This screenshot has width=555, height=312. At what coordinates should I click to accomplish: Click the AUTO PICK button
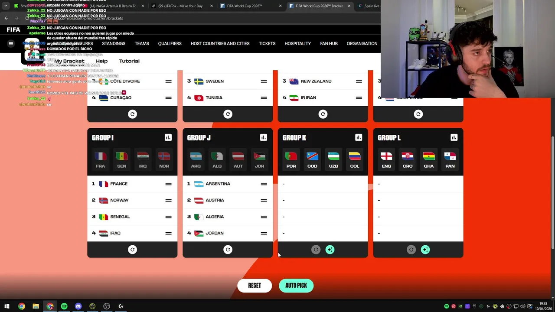click(x=296, y=286)
